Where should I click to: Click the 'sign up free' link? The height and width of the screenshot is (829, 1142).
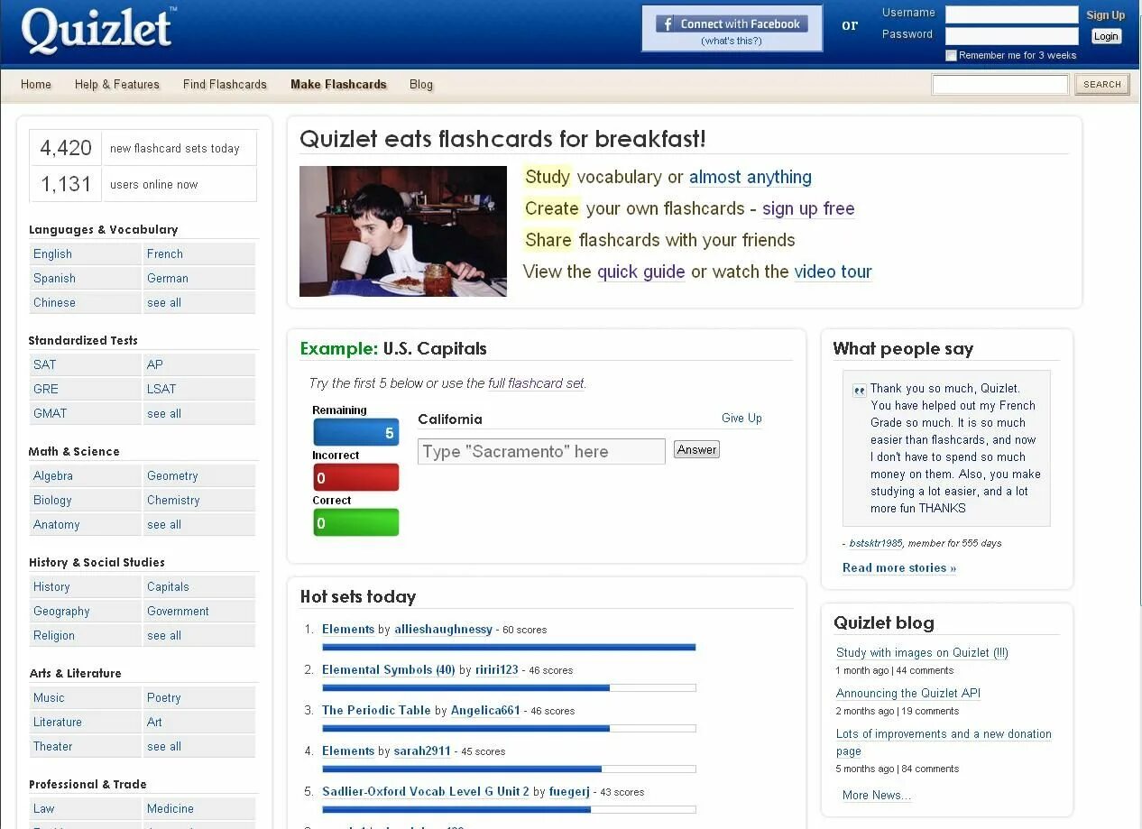coord(808,209)
